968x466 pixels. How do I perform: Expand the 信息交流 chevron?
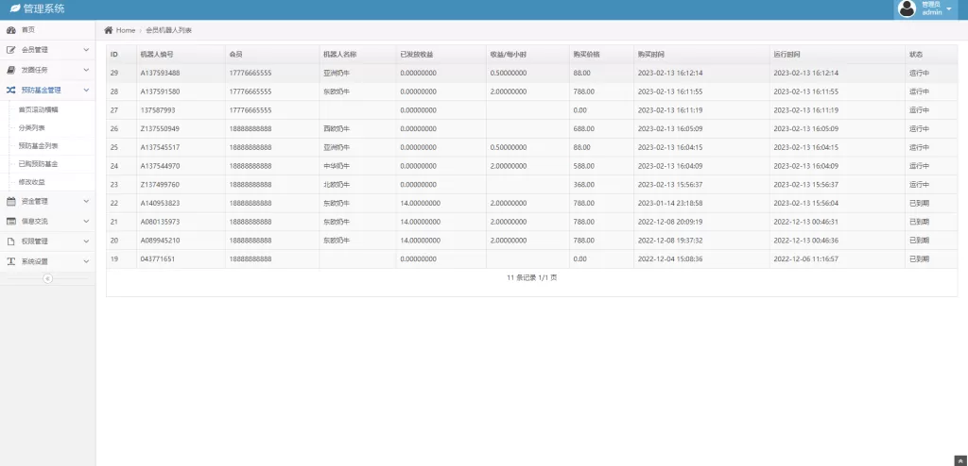pos(86,221)
